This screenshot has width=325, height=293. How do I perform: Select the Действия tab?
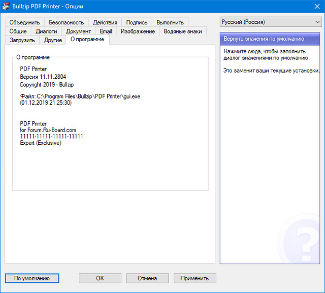click(x=105, y=22)
